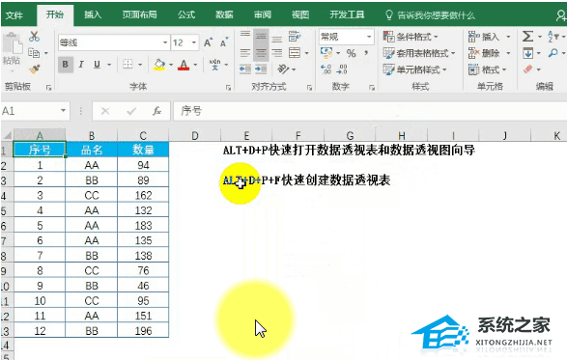
Task: Open the fill color dropdown arrow
Action: [x=171, y=65]
